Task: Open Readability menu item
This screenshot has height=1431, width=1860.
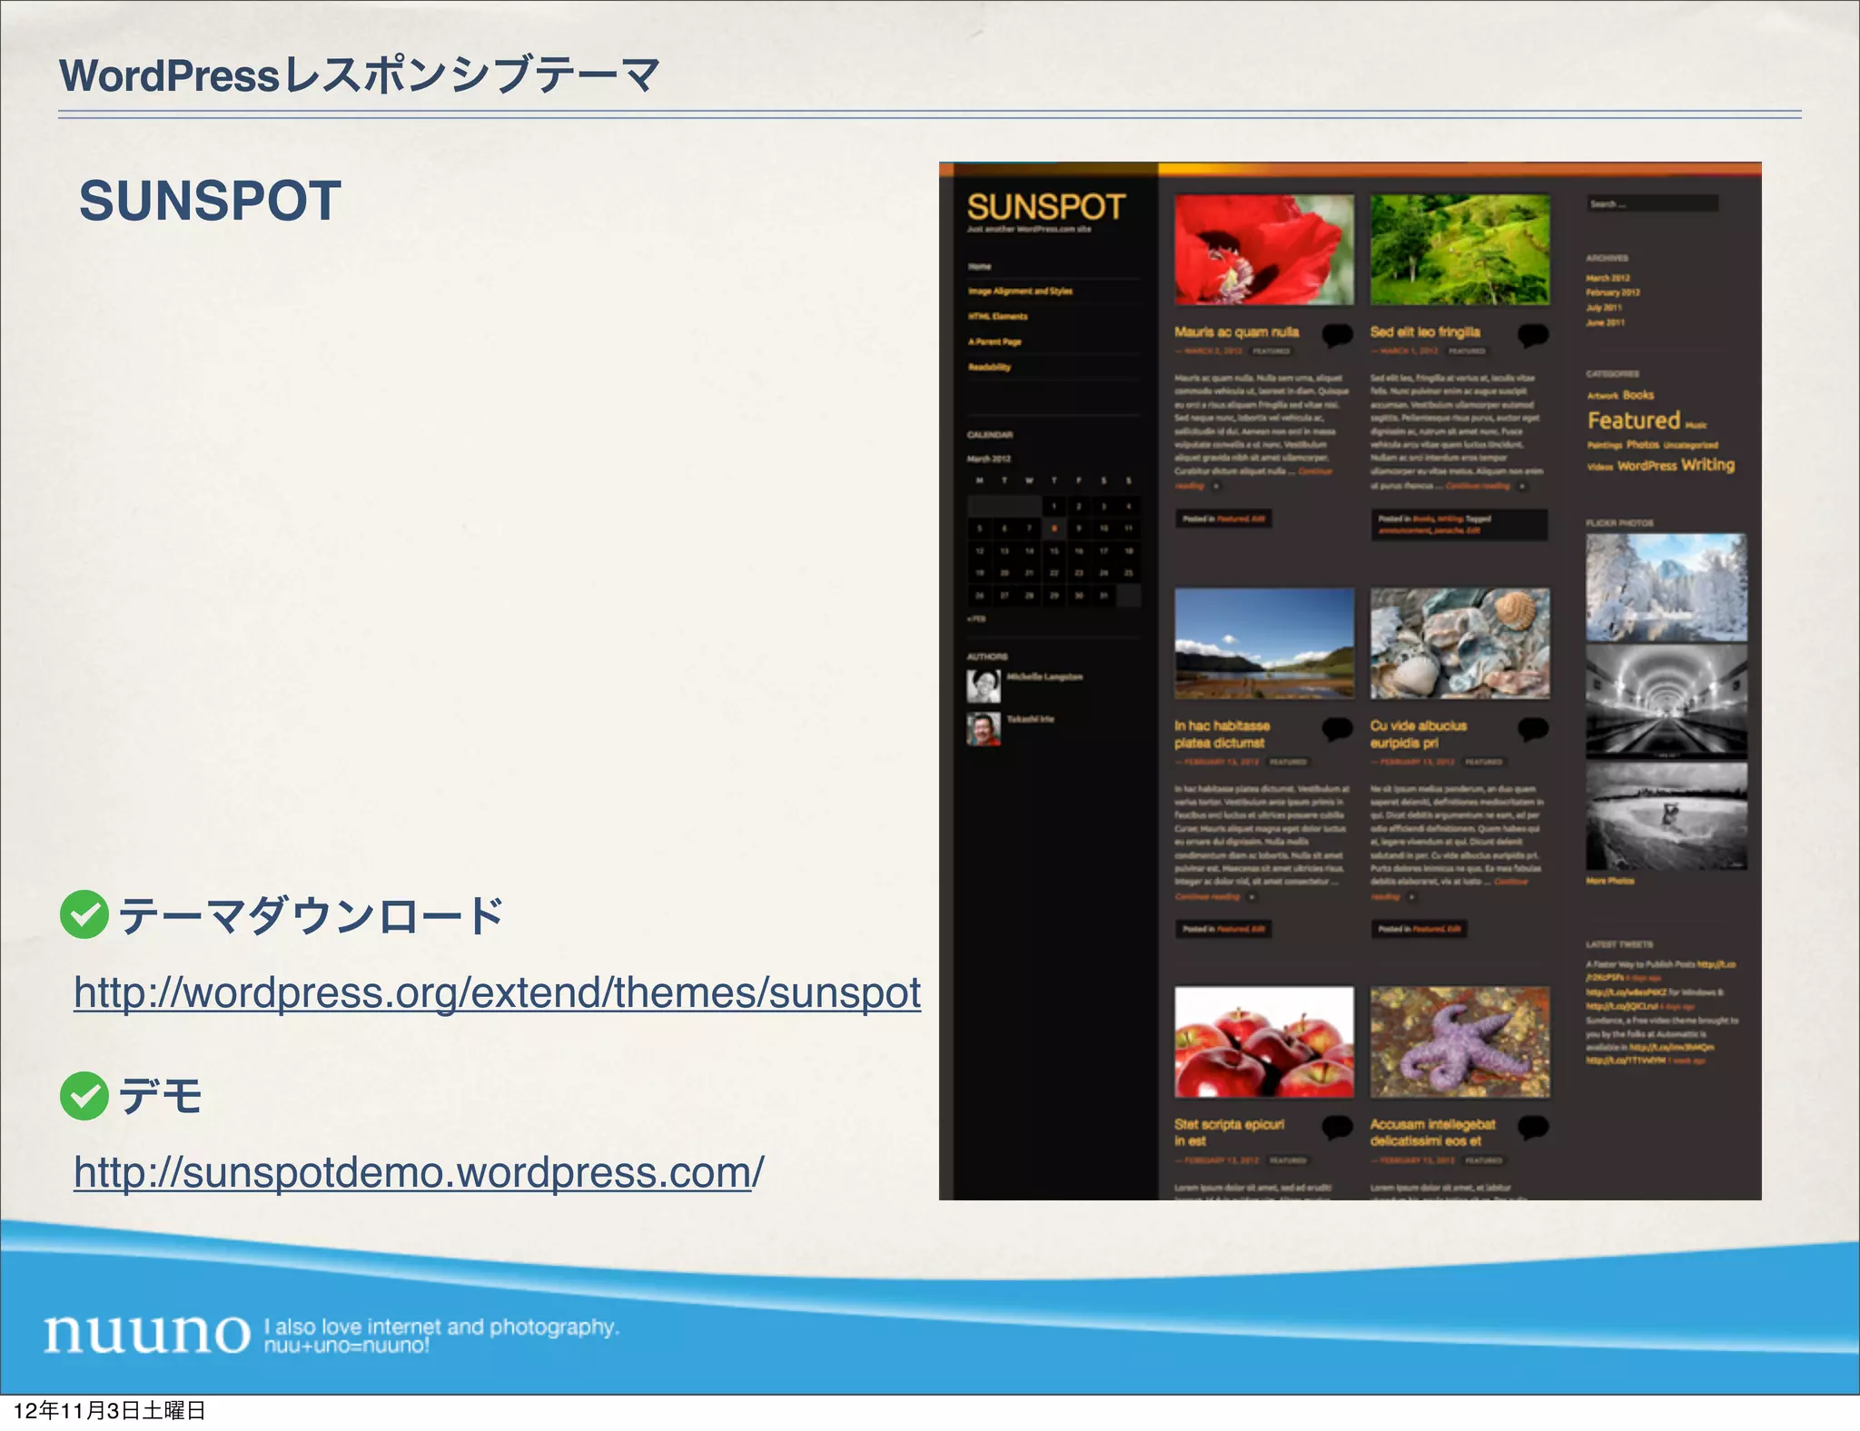Action: (989, 367)
